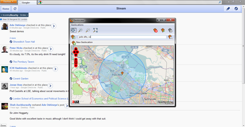Image resolution: width=245 pixels, height=127 pixels.
Task: Open the Google search engine dropdown
Action: click(x=40, y=2)
